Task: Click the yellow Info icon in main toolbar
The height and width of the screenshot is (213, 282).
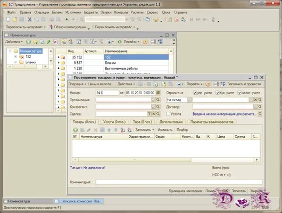Action: (x=156, y=20)
